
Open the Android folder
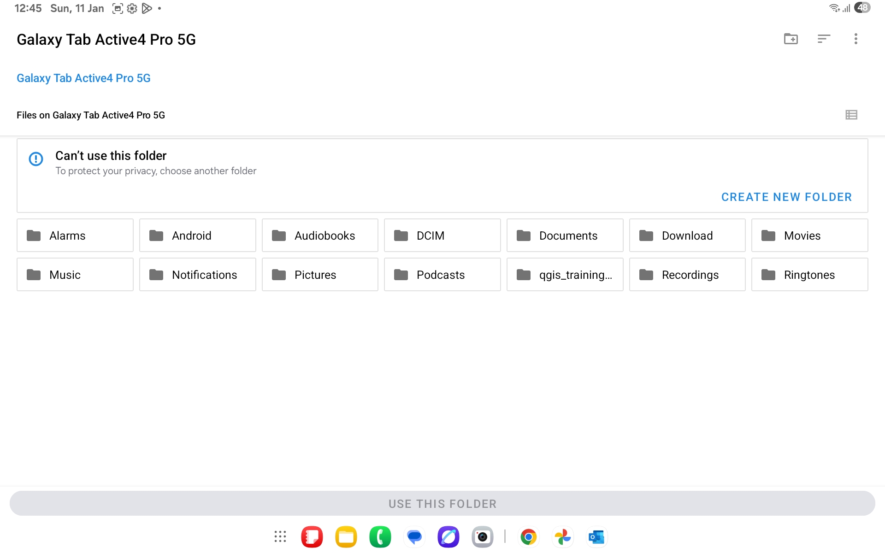(198, 235)
